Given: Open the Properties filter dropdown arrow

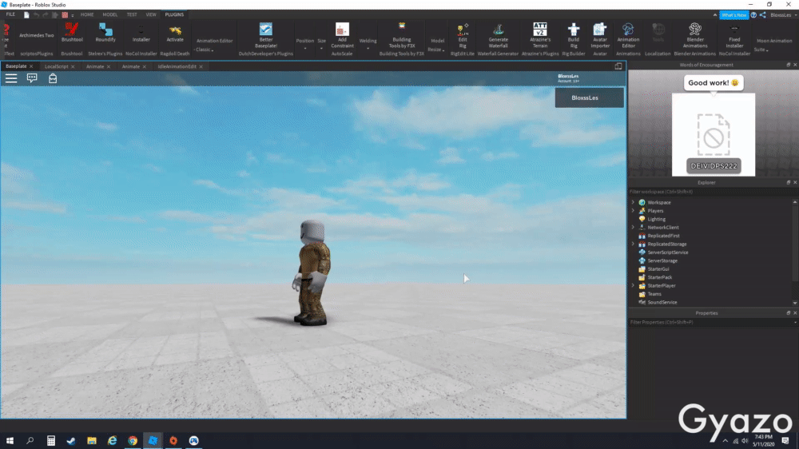Looking at the screenshot, I should click(795, 322).
